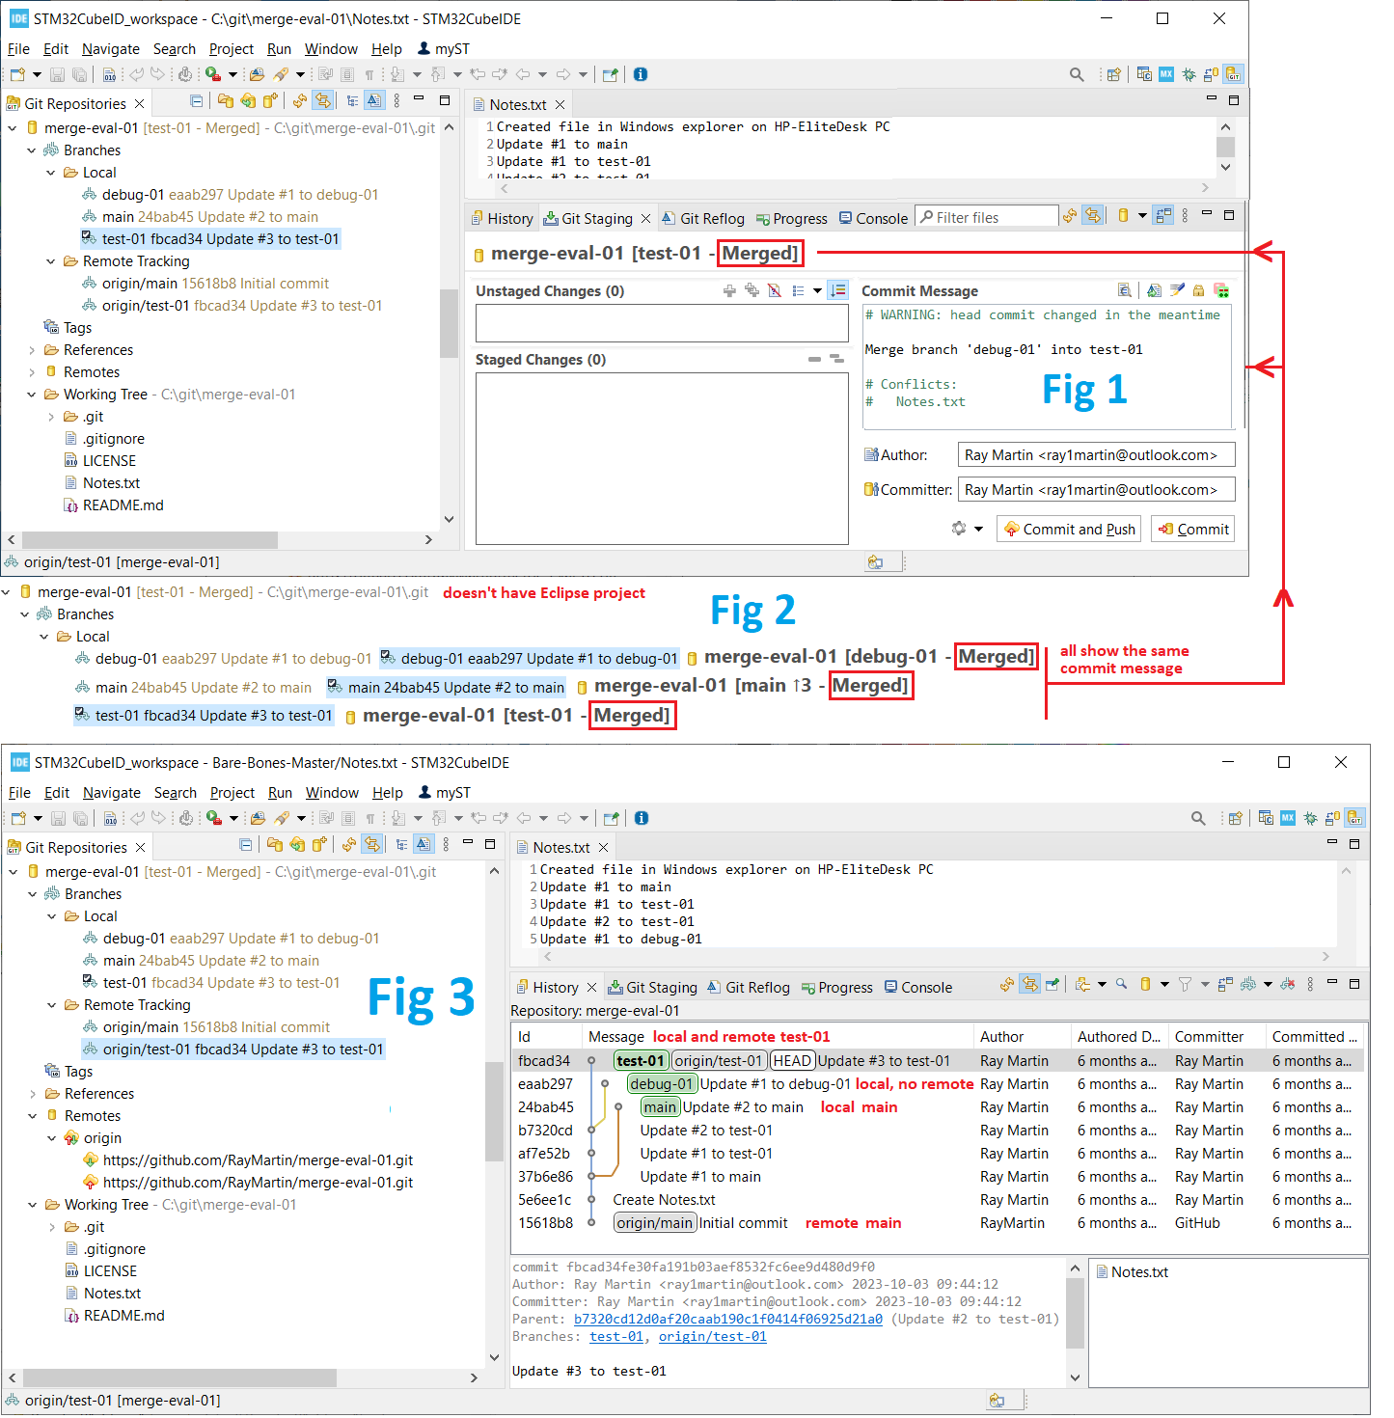Click Add selected files to index in Unstaged Changes
Viewport: 1394px width, 1418px height.
(x=729, y=290)
